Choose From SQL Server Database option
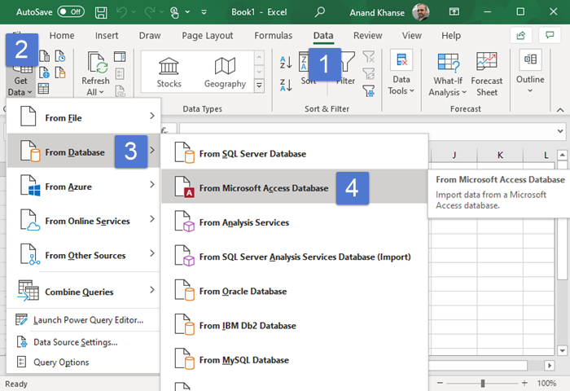 coord(252,153)
